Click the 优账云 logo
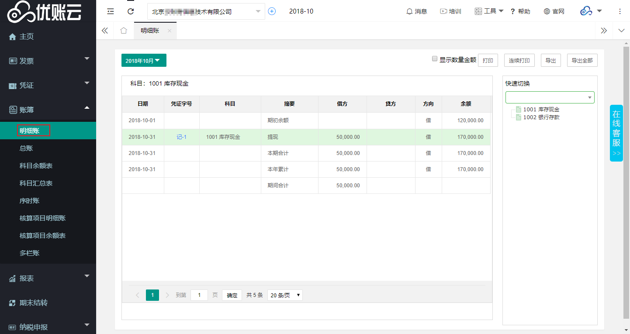 point(45,11)
